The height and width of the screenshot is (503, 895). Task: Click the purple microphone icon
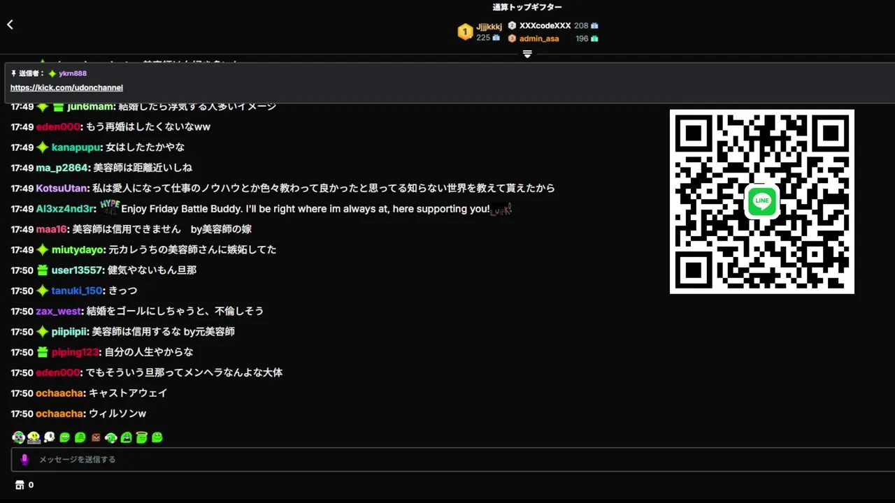[24, 459]
